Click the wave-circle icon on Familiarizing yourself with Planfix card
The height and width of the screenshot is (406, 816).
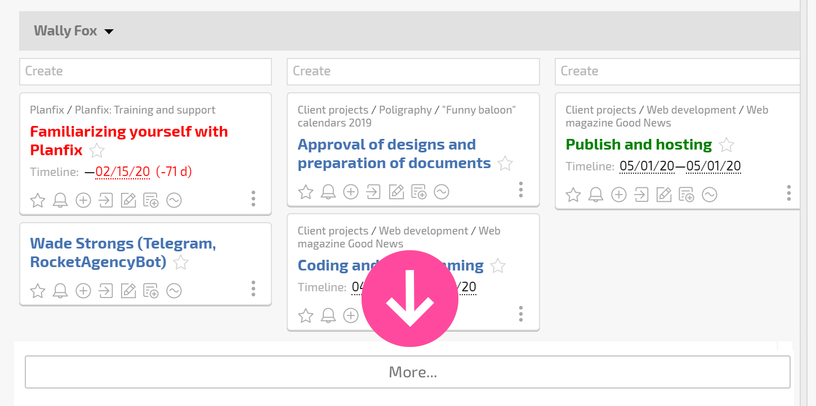click(174, 200)
